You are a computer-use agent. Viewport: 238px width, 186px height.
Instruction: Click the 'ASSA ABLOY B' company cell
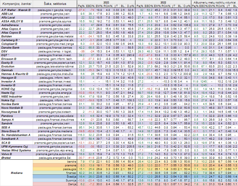pos(17,21)
